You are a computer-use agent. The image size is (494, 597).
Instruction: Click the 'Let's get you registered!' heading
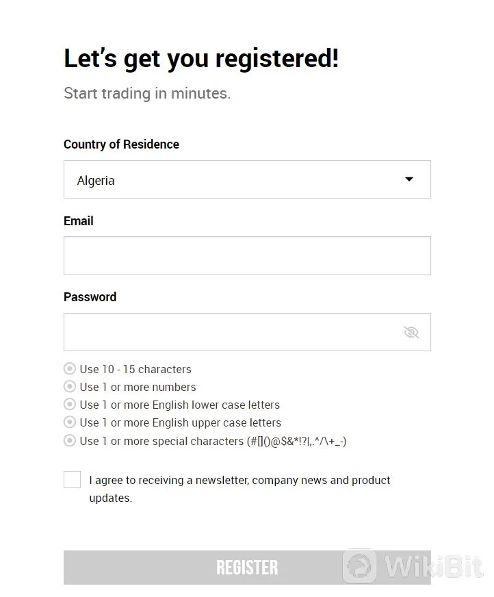point(200,58)
